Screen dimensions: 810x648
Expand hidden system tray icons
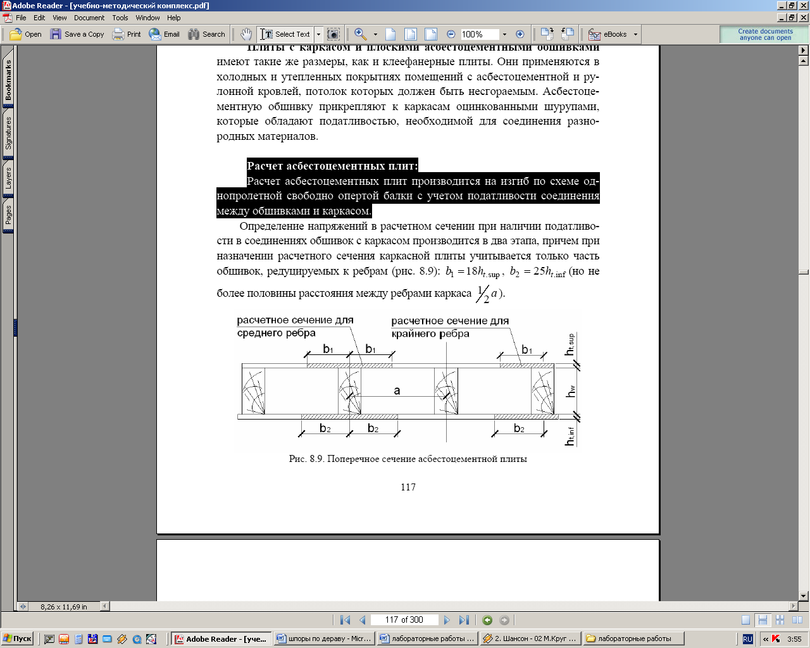pyautogui.click(x=766, y=639)
